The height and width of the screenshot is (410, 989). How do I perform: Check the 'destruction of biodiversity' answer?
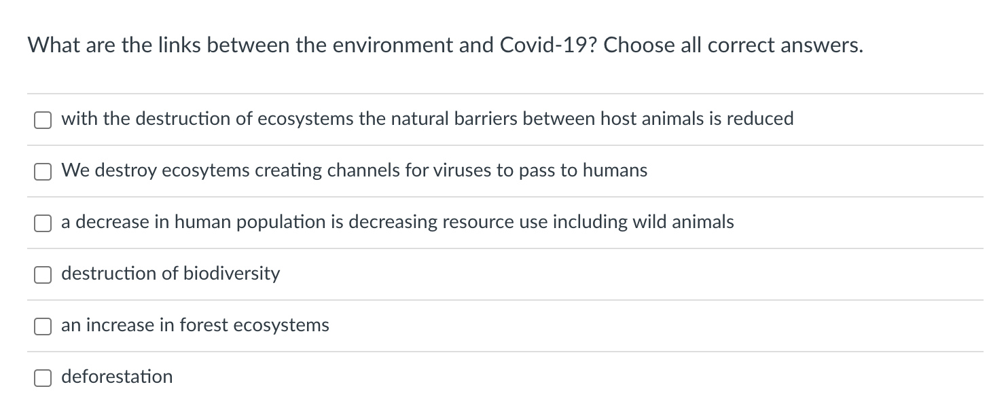[43, 274]
